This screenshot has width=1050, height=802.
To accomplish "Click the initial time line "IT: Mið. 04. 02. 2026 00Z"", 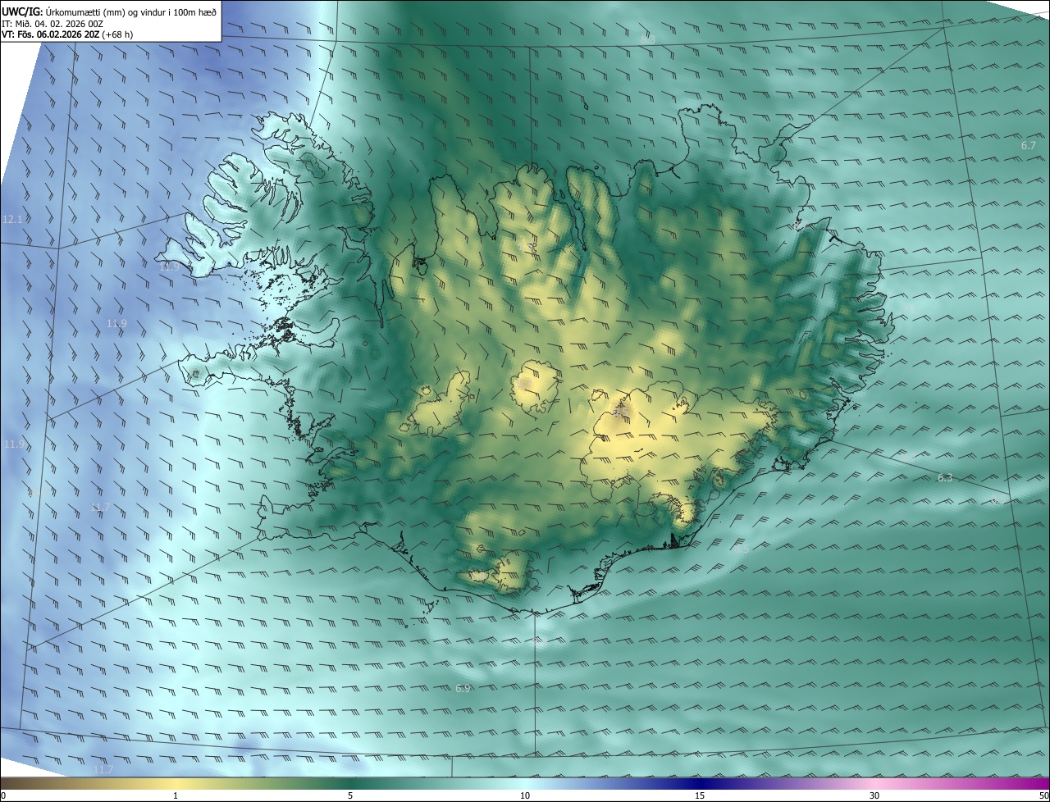I will coord(52,24).
